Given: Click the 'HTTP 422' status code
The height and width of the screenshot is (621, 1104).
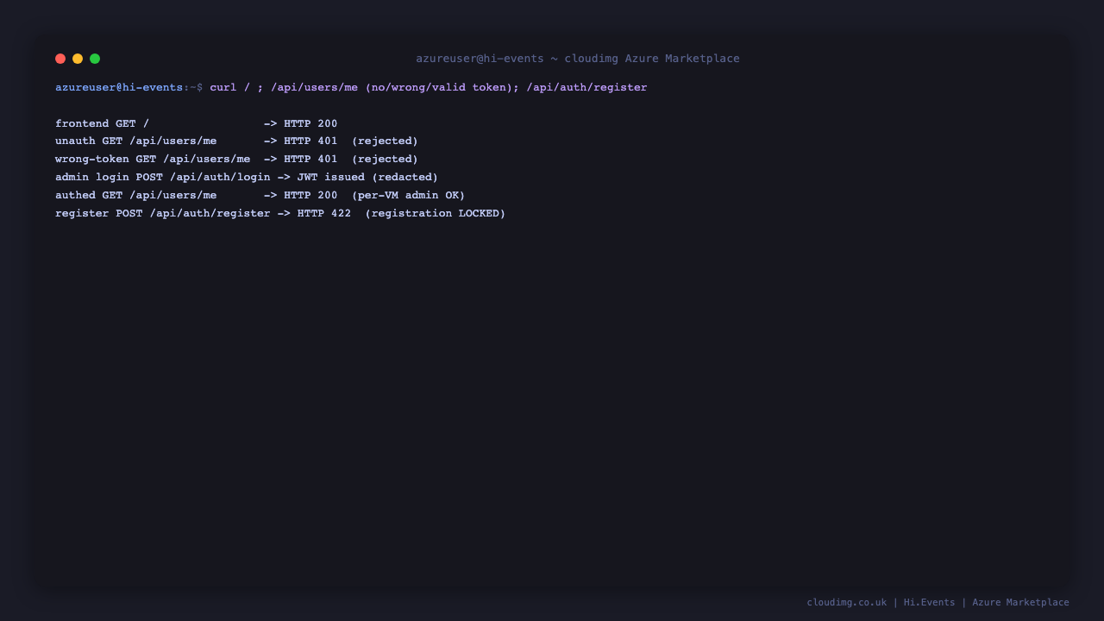Looking at the screenshot, I should click(324, 213).
